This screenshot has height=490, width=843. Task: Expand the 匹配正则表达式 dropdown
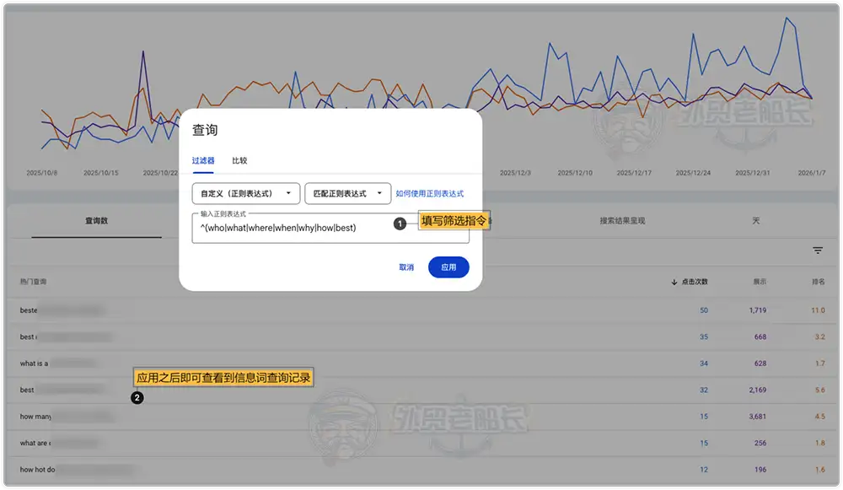347,194
